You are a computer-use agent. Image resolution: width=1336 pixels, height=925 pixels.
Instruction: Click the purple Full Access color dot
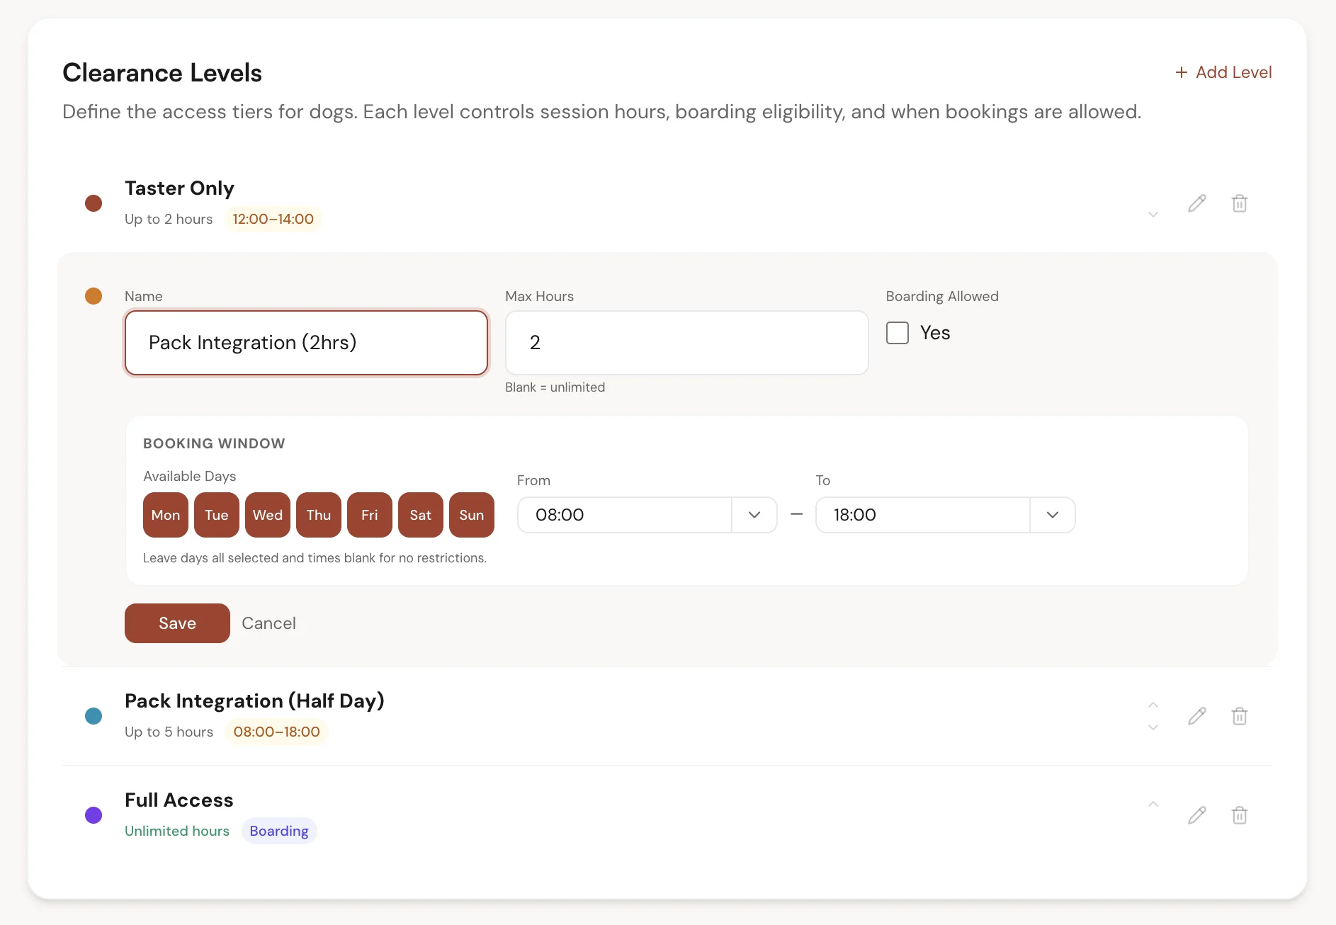[94, 815]
